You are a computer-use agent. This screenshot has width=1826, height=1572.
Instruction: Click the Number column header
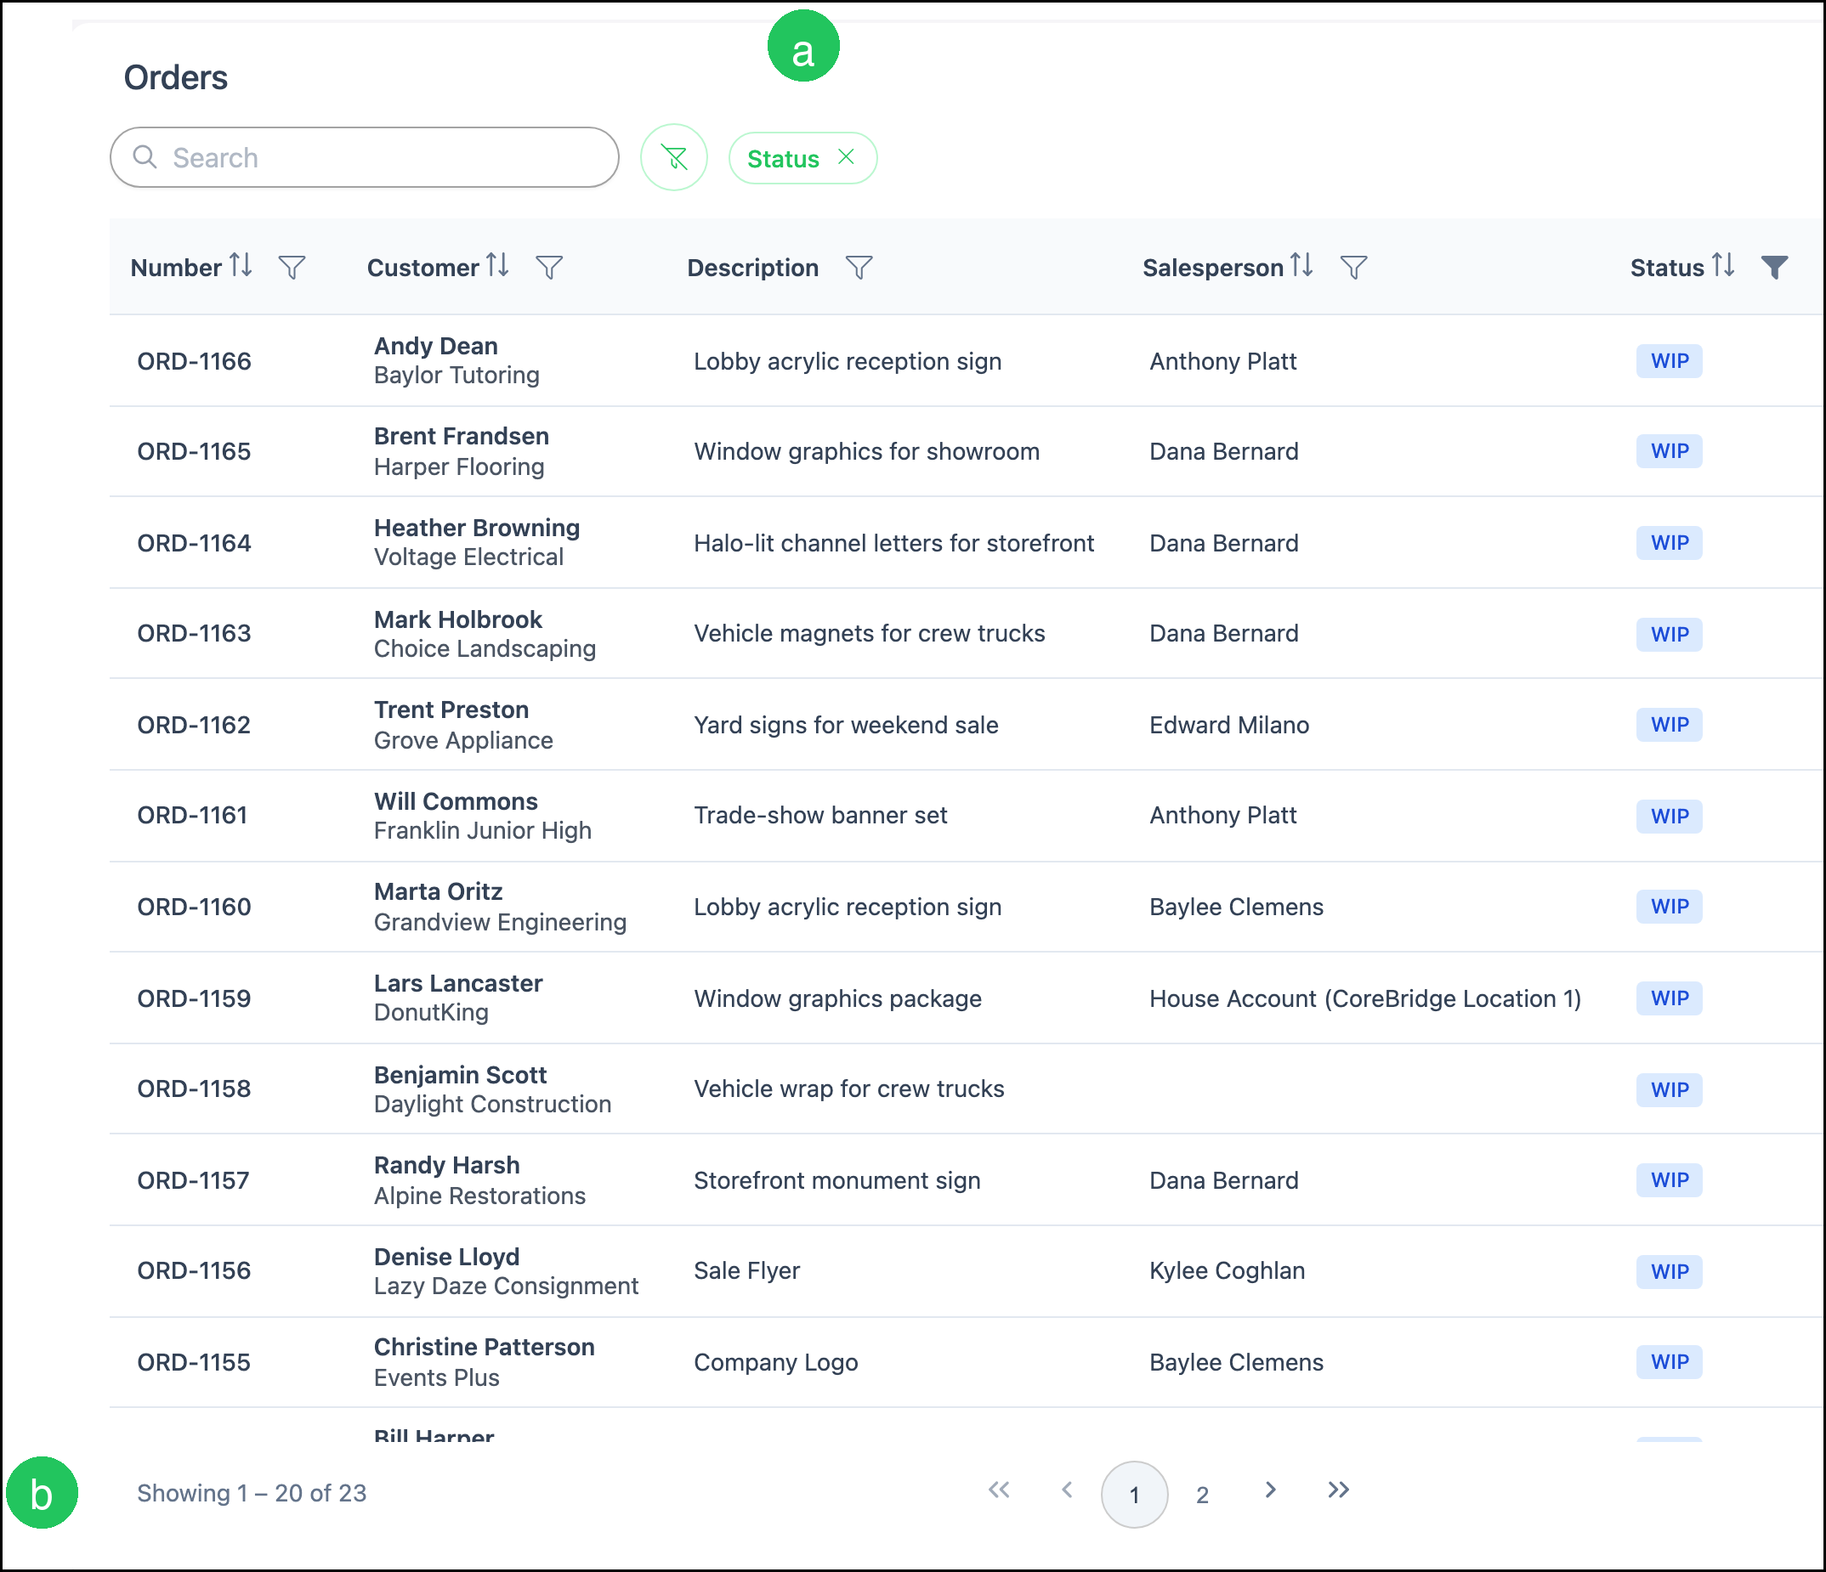176,268
